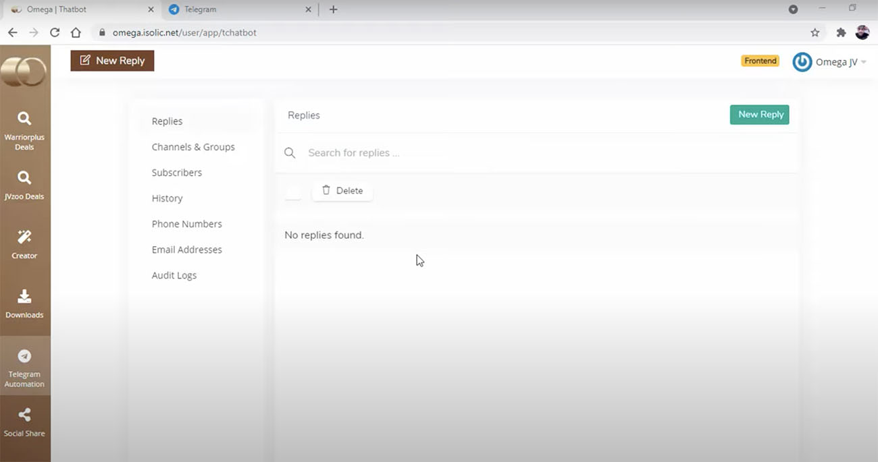
Task: Switch to the Telegram browser tab
Action: coord(240,9)
